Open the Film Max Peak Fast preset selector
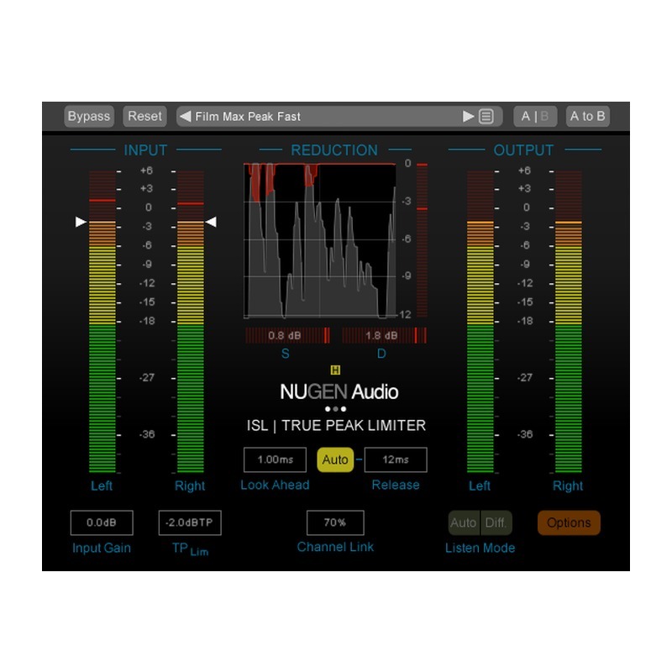Screen dimensions: 672x672 [339, 116]
